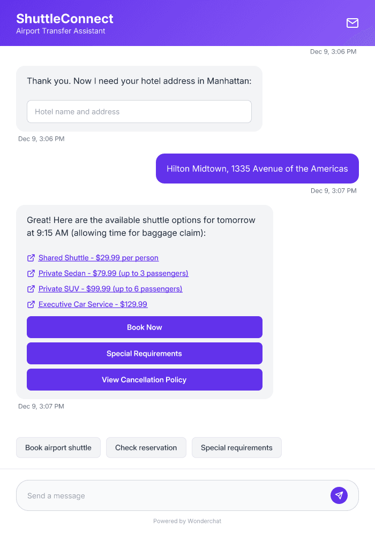Click the external link icon beside Shared Shuttle
Image resolution: width=375 pixels, height=535 pixels.
coord(31,257)
